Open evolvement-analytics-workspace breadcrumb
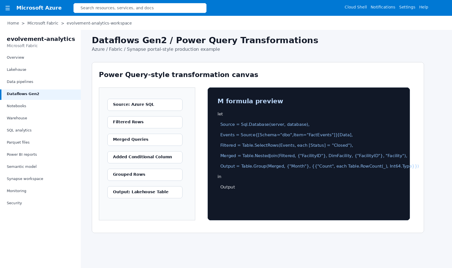This screenshot has width=452, height=268. [99, 23]
